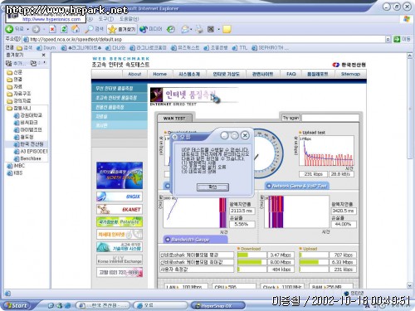Image resolution: width=415 pixels, height=311 pixels.
Task: Open SEPHIROTH link in Links bar
Action: (x=269, y=48)
